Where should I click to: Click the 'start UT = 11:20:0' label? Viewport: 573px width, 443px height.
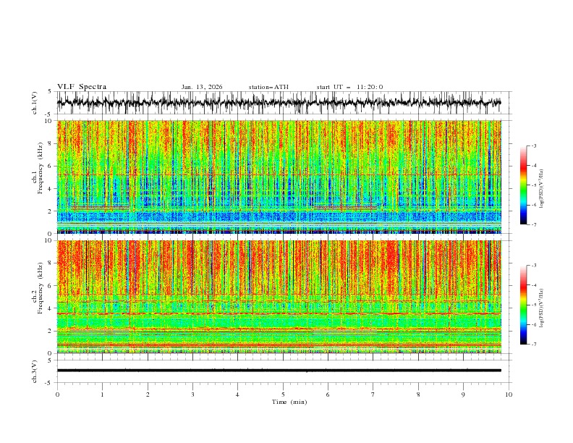point(349,87)
